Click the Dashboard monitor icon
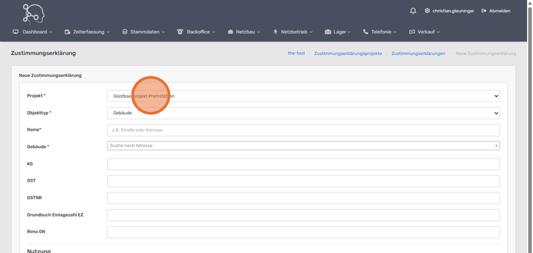The height and width of the screenshot is (253, 533). [16, 32]
